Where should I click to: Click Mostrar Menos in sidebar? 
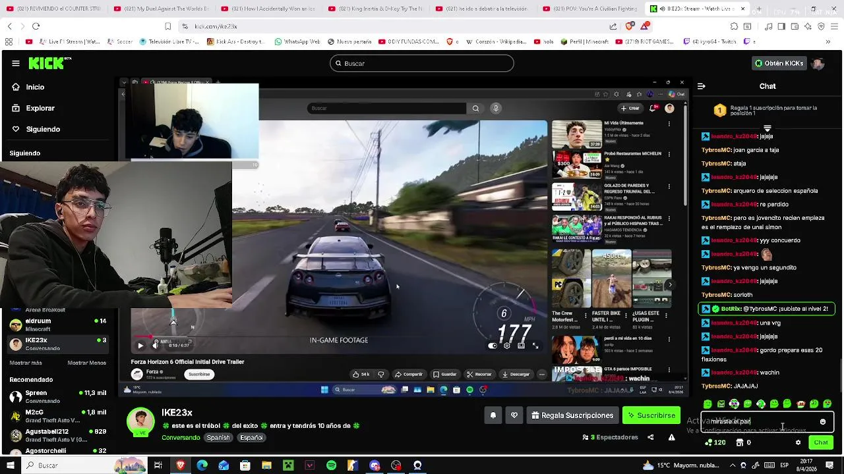(86, 363)
